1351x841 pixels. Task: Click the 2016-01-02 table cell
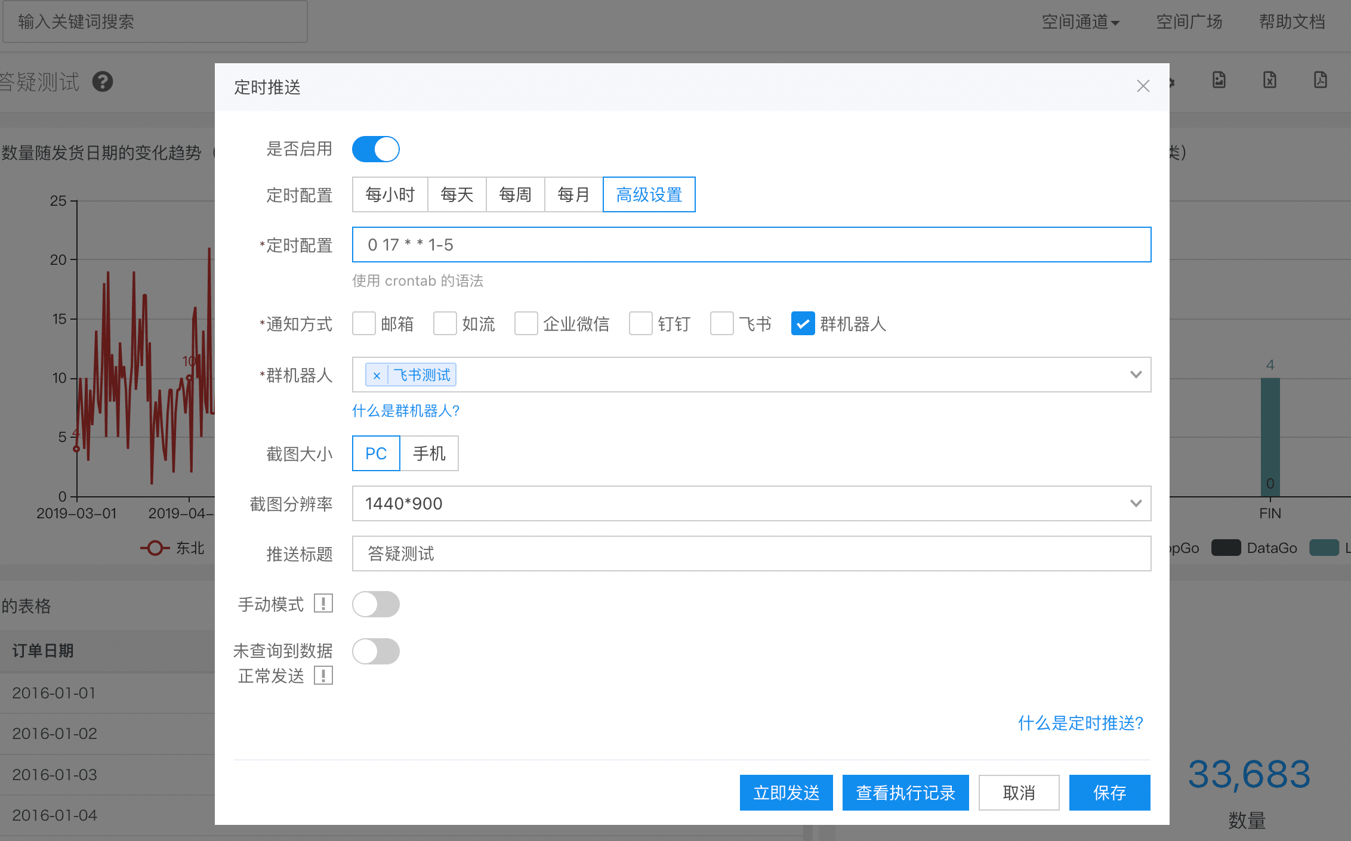pos(54,734)
